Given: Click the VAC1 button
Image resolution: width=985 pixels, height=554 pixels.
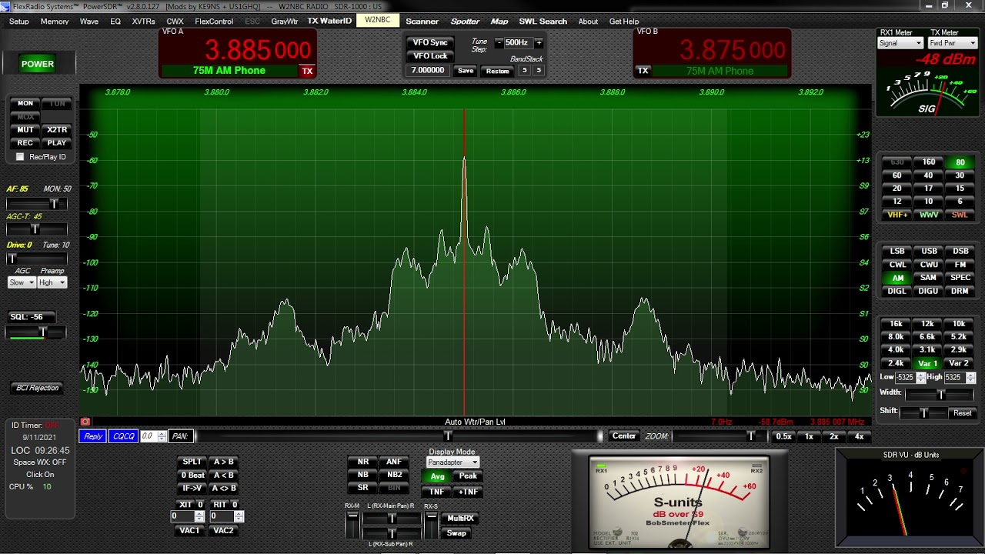Looking at the screenshot, I should tap(189, 531).
